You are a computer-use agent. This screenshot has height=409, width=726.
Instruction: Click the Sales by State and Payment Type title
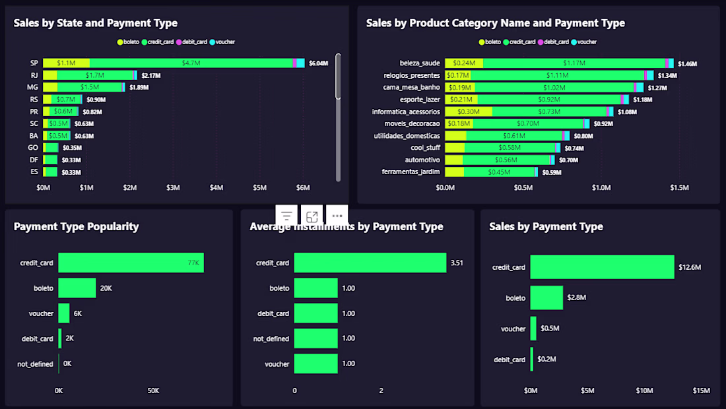pyautogui.click(x=96, y=22)
